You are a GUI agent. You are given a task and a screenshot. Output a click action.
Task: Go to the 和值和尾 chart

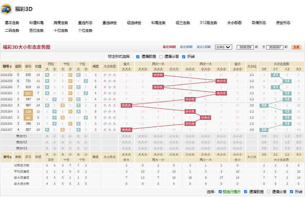pos(36,23)
